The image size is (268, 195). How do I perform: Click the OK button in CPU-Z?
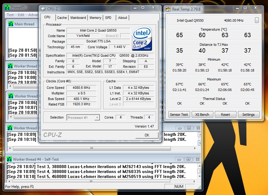click(147, 135)
